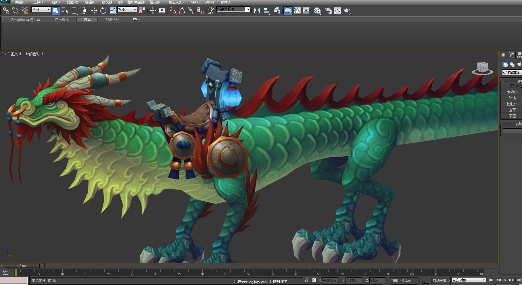Toggle 3D Snaps
The width and height of the screenshot is (522, 285).
pyautogui.click(x=173, y=11)
